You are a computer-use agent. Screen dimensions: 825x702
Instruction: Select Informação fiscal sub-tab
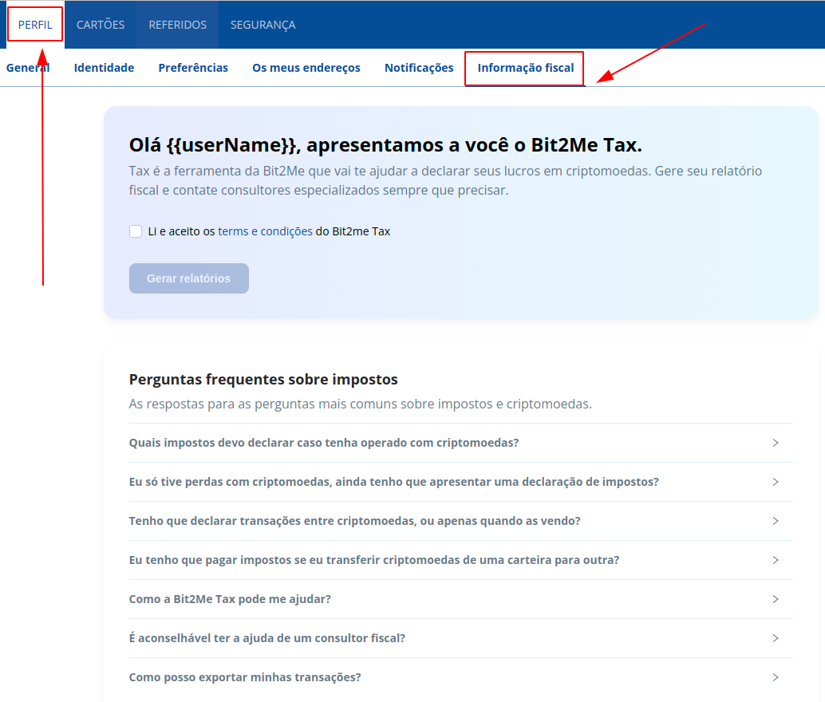point(526,68)
